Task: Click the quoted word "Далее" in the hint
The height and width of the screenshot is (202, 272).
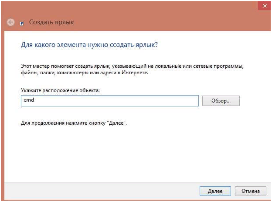Action: point(116,123)
